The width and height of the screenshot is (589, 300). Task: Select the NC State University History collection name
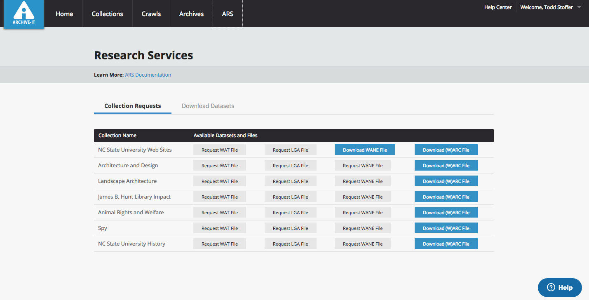pos(131,244)
